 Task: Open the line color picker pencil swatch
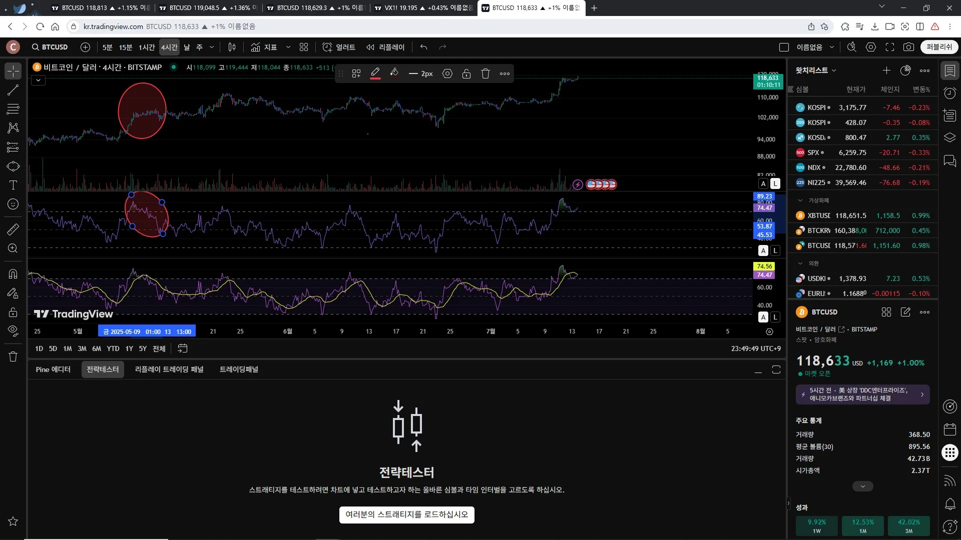375,73
